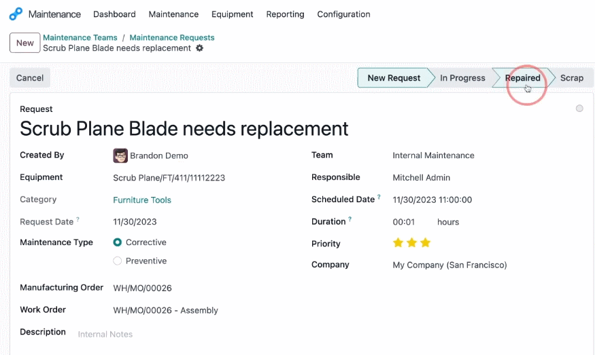Open the Configuration menu
The image size is (595, 355).
click(343, 14)
